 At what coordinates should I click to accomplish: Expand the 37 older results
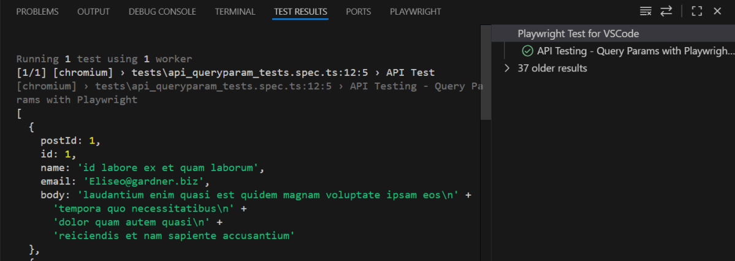tap(507, 68)
